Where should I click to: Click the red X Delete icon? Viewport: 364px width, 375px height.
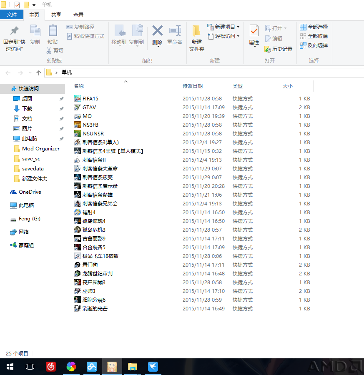(x=158, y=30)
